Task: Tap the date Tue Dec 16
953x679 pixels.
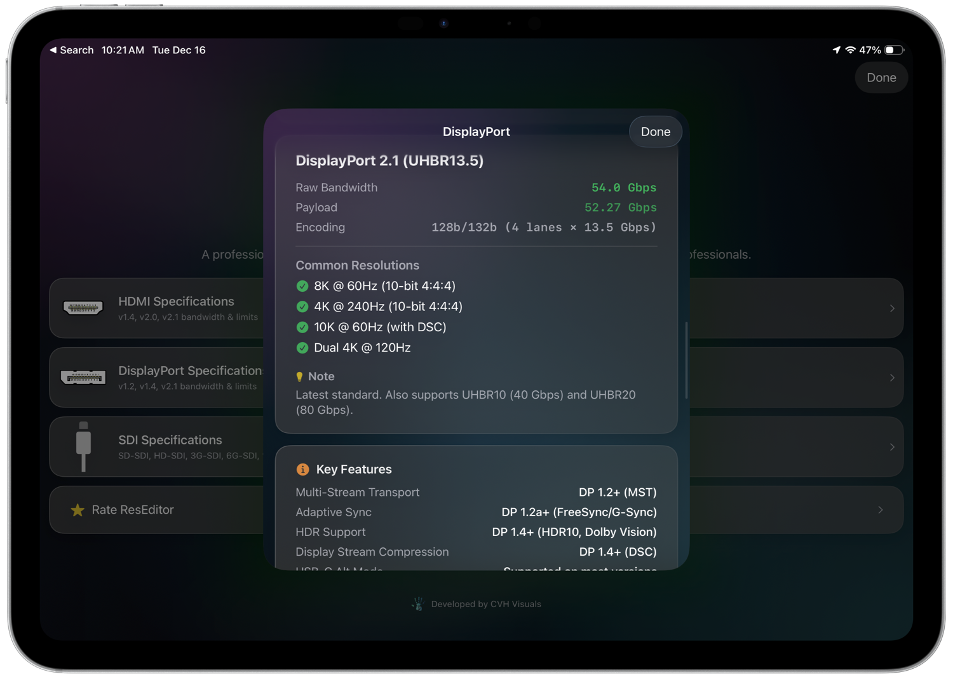Action: pos(179,50)
